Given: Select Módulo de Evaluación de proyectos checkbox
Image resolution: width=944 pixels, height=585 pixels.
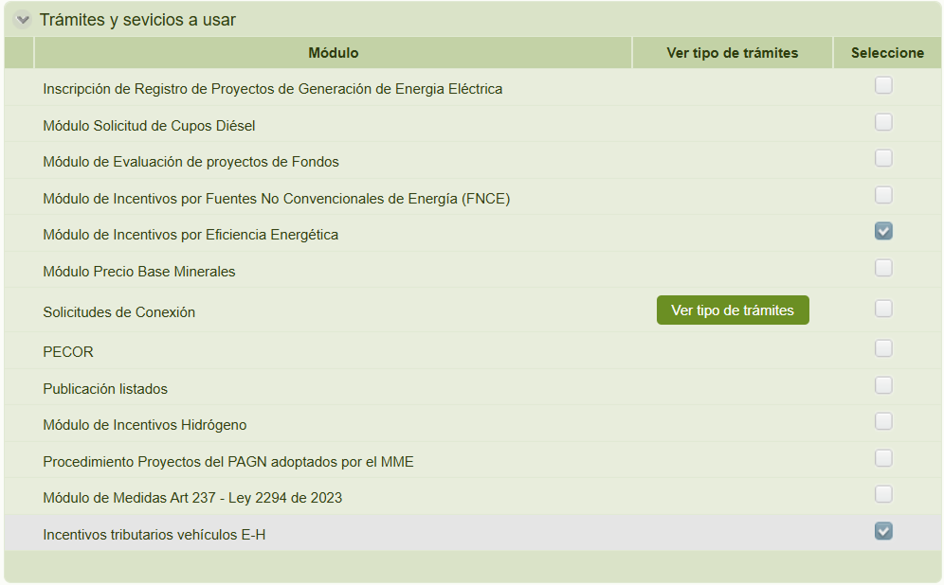Looking at the screenshot, I should [883, 158].
